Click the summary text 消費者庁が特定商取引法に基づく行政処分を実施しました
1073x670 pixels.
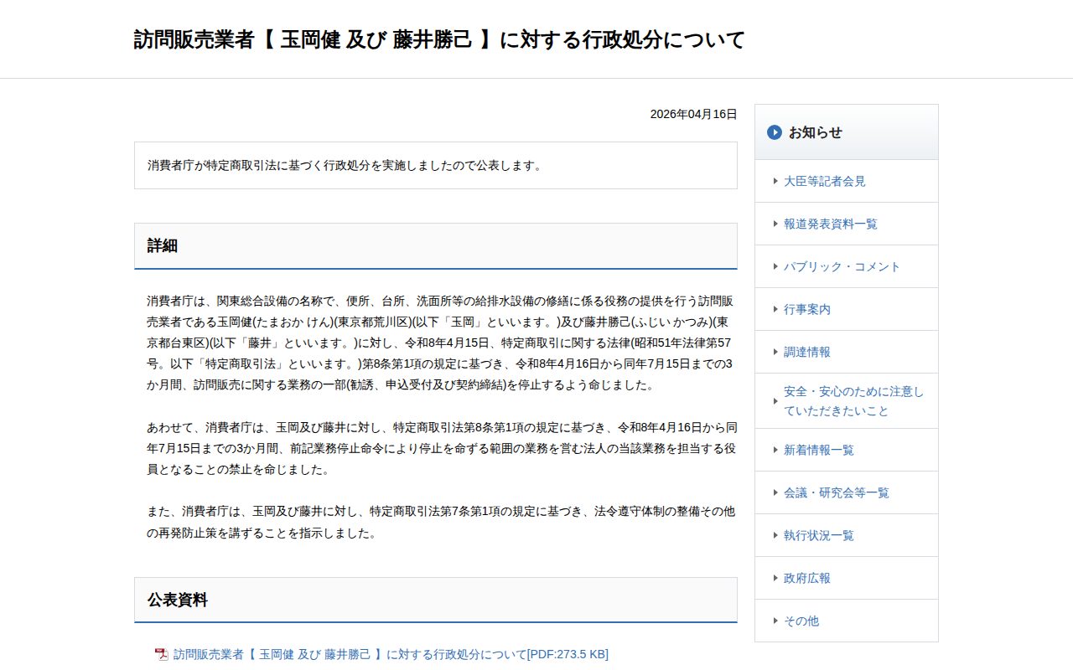tap(345, 165)
